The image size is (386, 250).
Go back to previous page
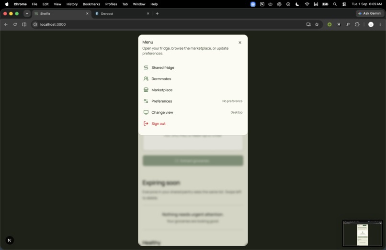6,24
